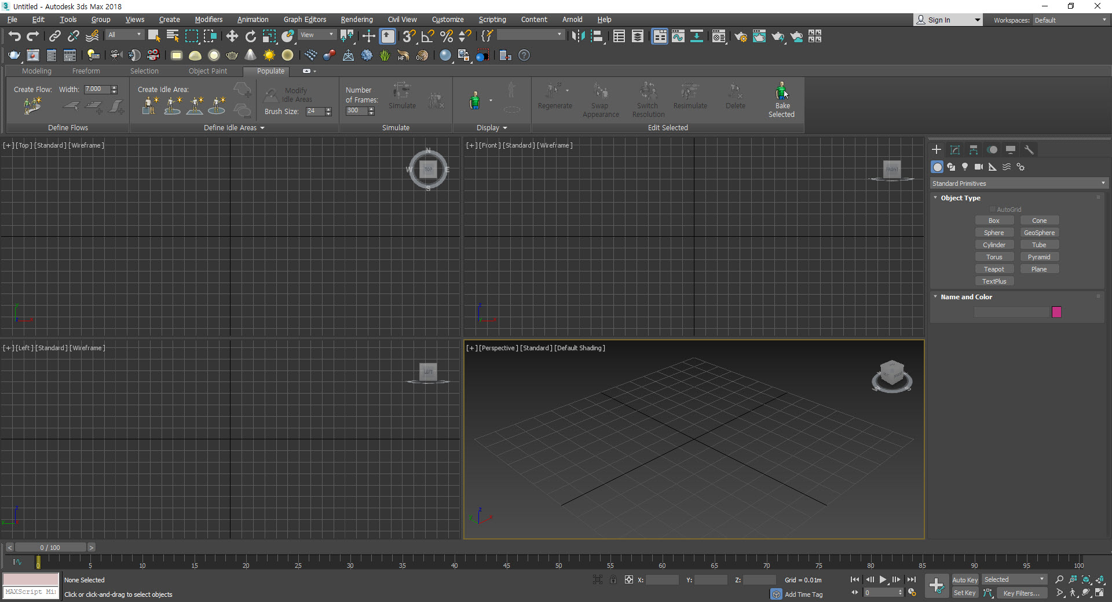Screen dimensions: 1112x602
Task: Click the Add Time Tag label
Action: (803, 594)
